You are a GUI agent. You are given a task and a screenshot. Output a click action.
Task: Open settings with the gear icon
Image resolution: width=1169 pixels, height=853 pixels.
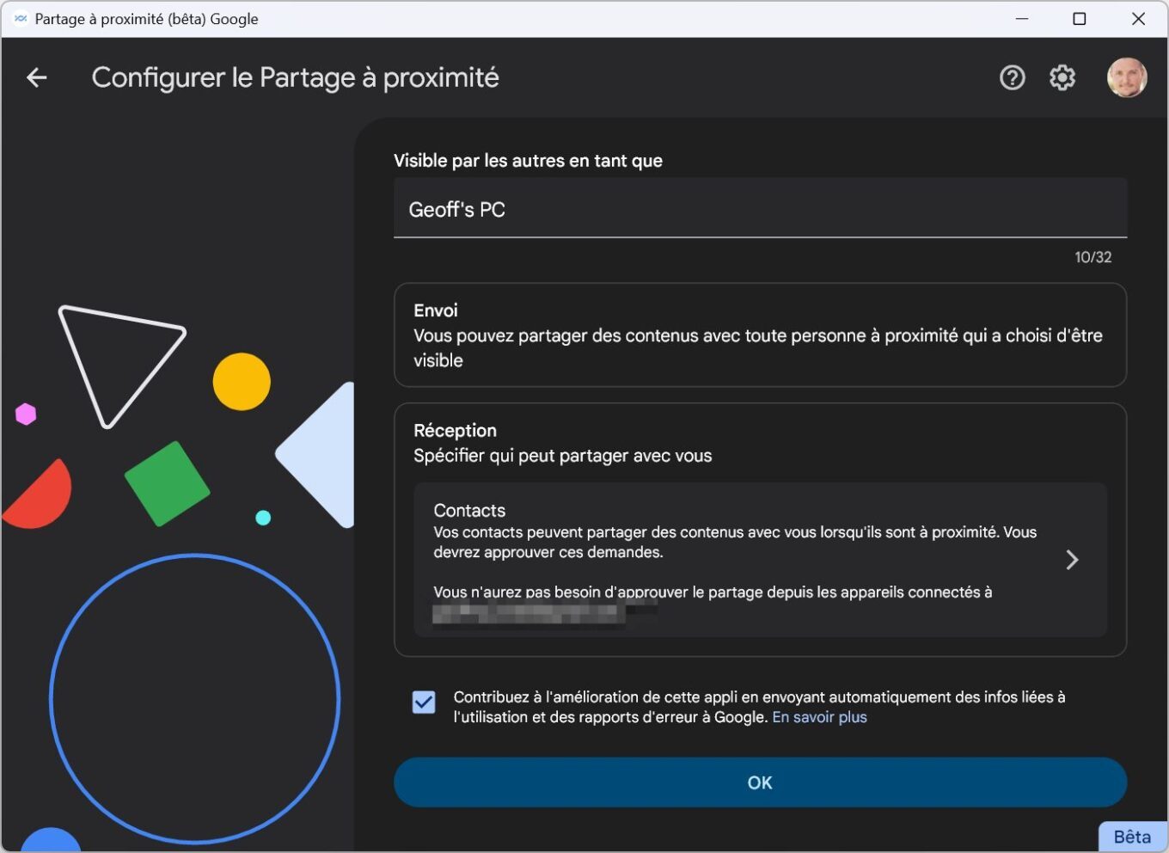[1062, 78]
